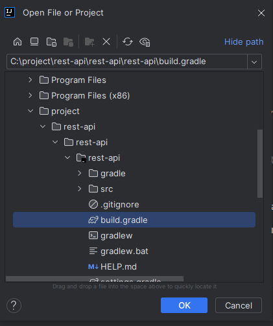Viewport: 273px width, 326px height.
Task: Click the vertical scrollbar of file tree
Action: [x=260, y=163]
